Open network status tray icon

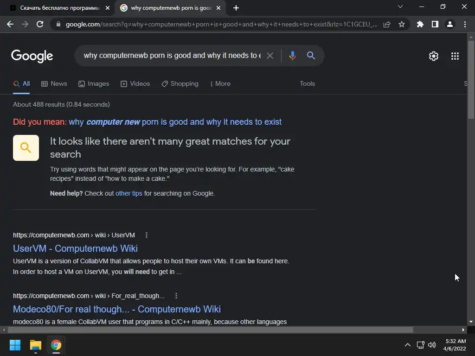(x=420, y=345)
